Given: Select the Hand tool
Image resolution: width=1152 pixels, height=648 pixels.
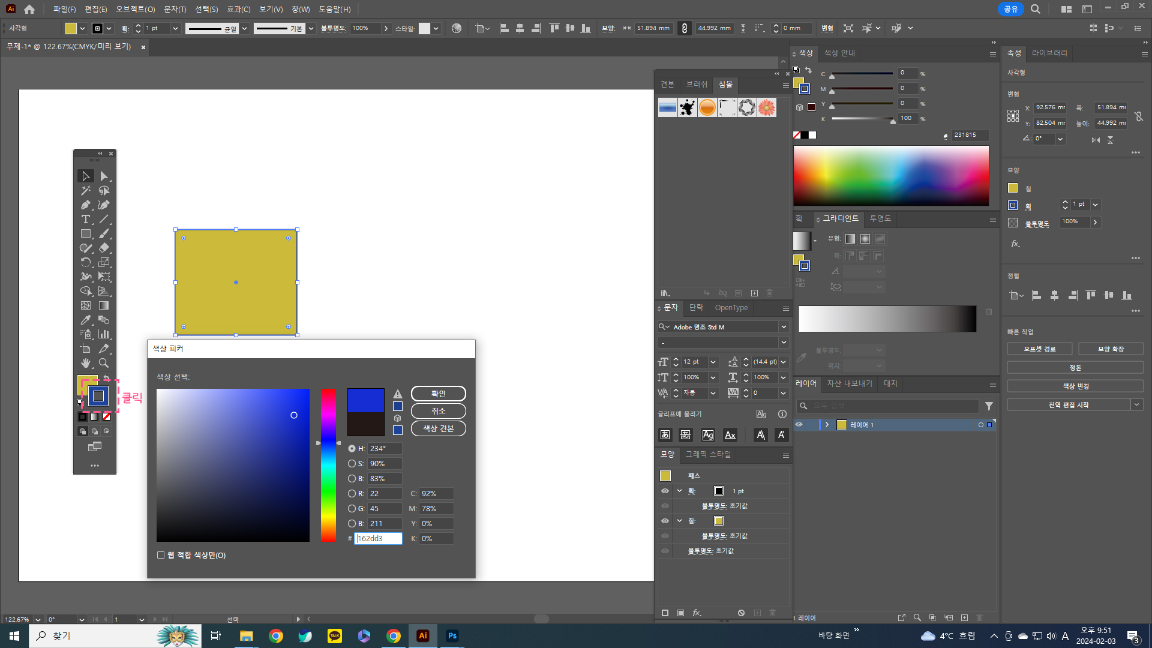Looking at the screenshot, I should click(x=86, y=364).
